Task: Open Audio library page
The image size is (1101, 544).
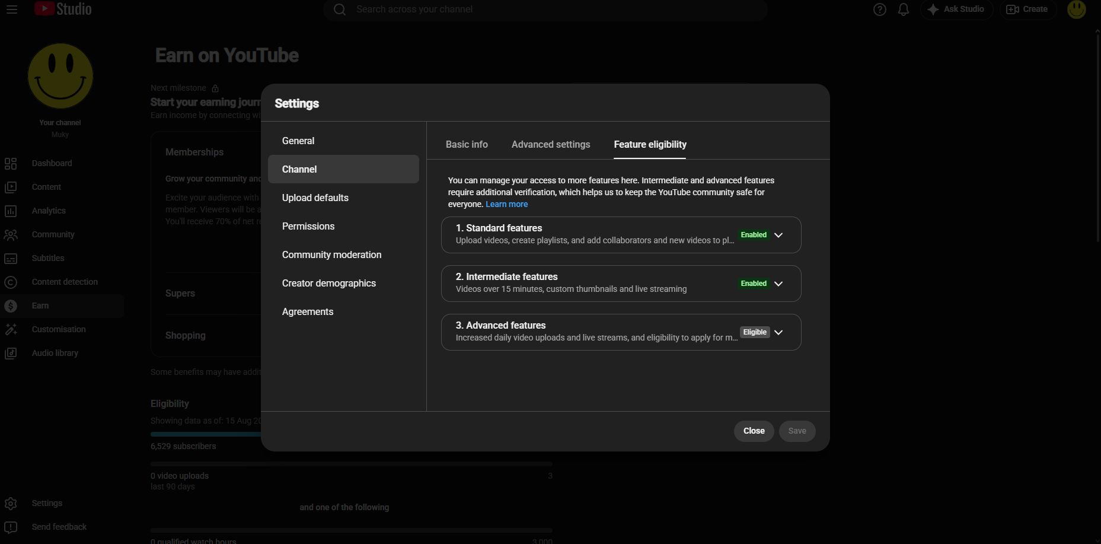Action: 55,353
